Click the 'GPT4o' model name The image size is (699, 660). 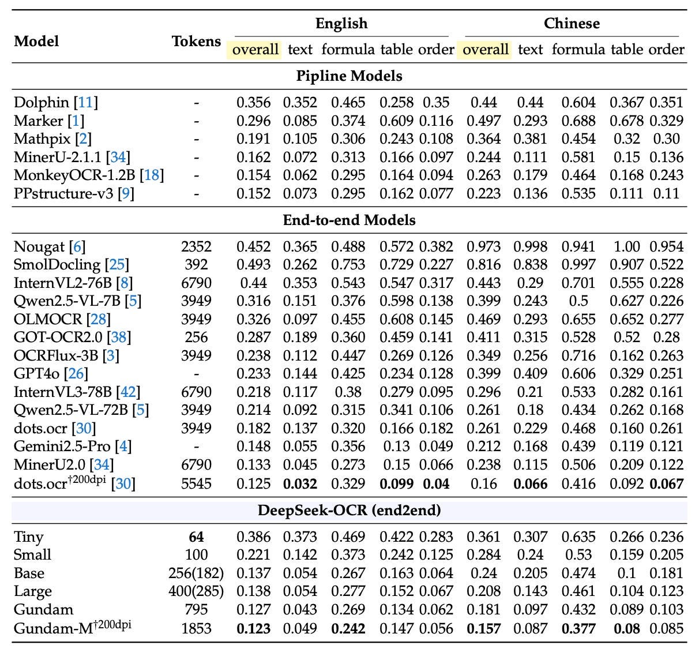pyautogui.click(x=37, y=374)
